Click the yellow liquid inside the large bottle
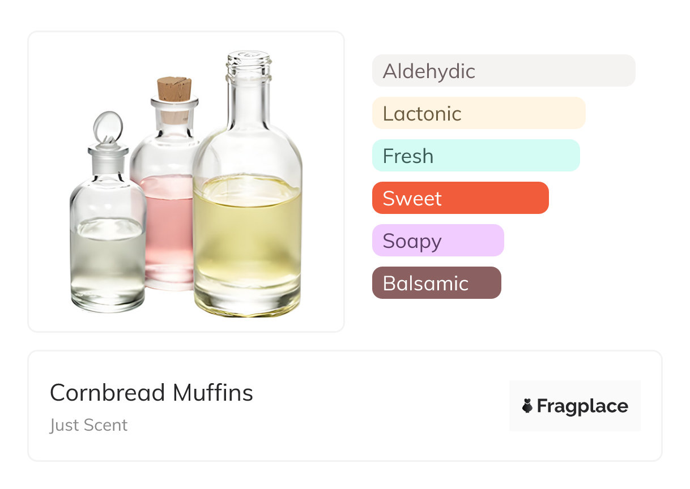Image resolution: width=690 pixels, height=489 pixels. pyautogui.click(x=248, y=238)
